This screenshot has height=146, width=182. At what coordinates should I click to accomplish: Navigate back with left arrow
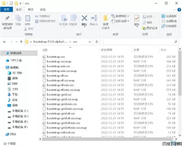[5, 42]
